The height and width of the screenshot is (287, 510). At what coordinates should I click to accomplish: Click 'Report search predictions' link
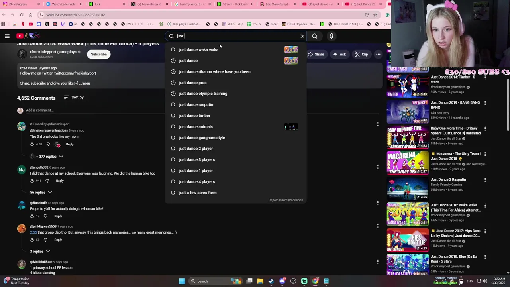pos(285,200)
